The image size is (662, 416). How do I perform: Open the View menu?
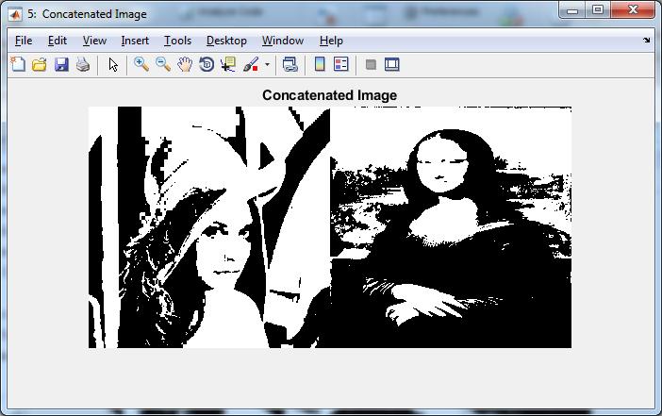coord(94,41)
